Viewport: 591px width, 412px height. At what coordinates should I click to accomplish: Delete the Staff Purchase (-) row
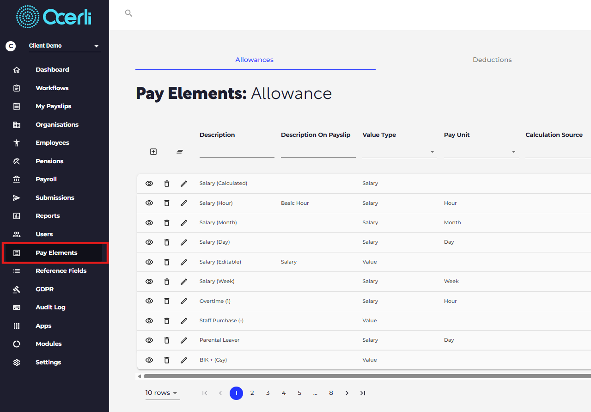tap(167, 321)
